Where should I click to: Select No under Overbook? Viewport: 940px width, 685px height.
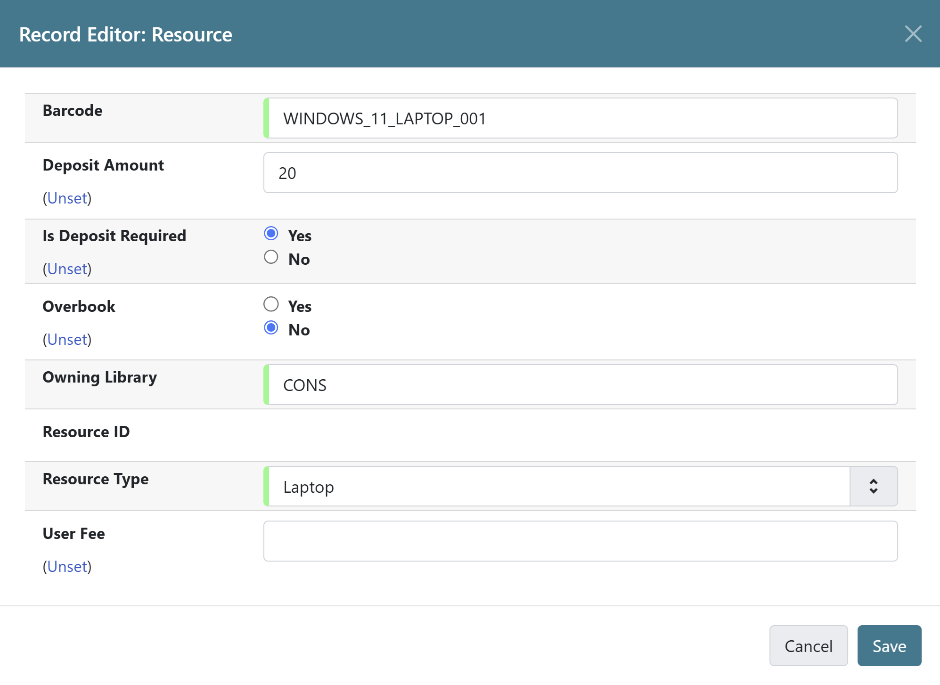(x=271, y=327)
